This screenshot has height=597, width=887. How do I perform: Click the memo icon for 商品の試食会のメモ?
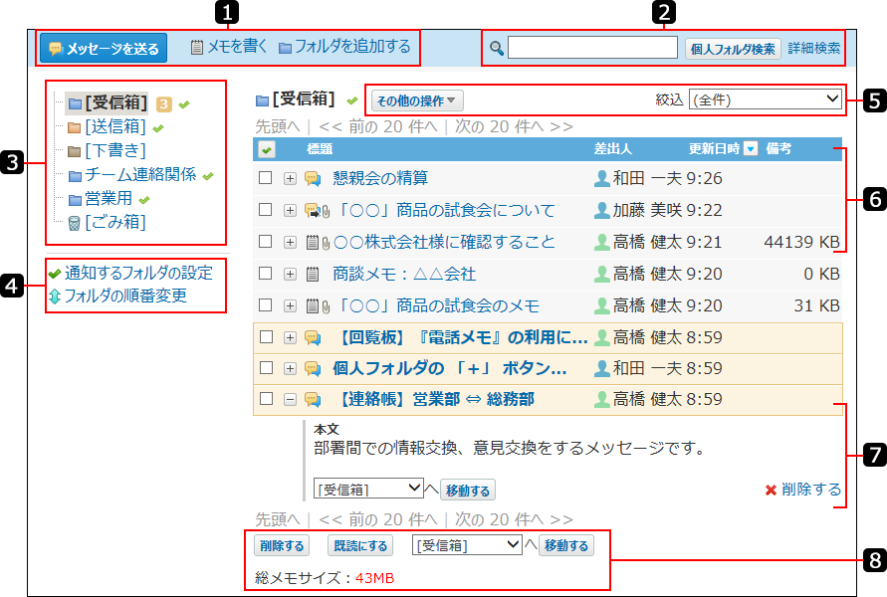[x=313, y=305]
